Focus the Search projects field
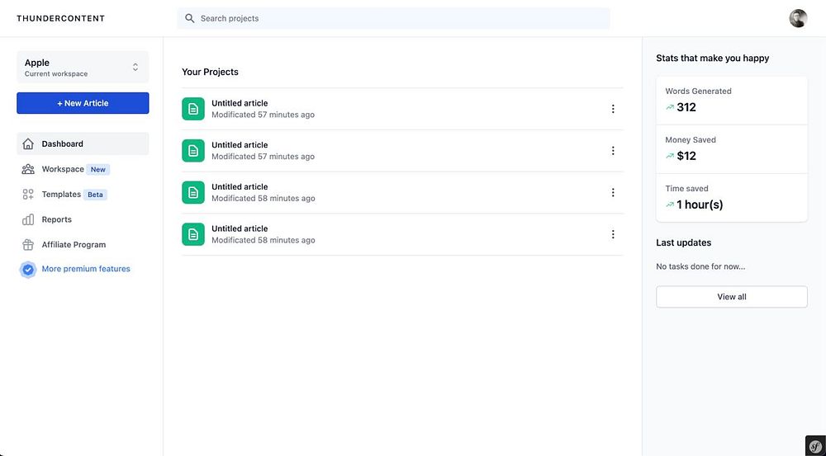The width and height of the screenshot is (826, 456). point(393,18)
